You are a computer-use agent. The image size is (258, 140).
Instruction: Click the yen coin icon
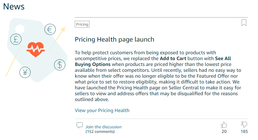coord(25,72)
